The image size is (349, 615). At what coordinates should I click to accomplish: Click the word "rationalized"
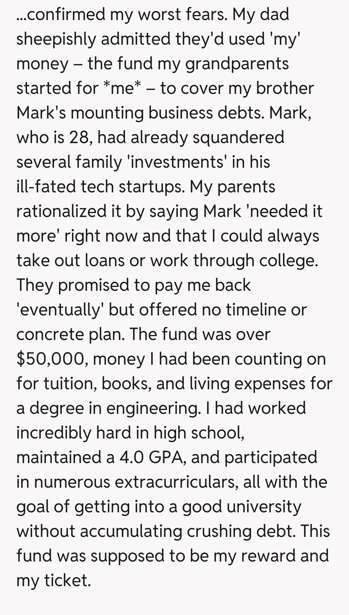(61, 211)
